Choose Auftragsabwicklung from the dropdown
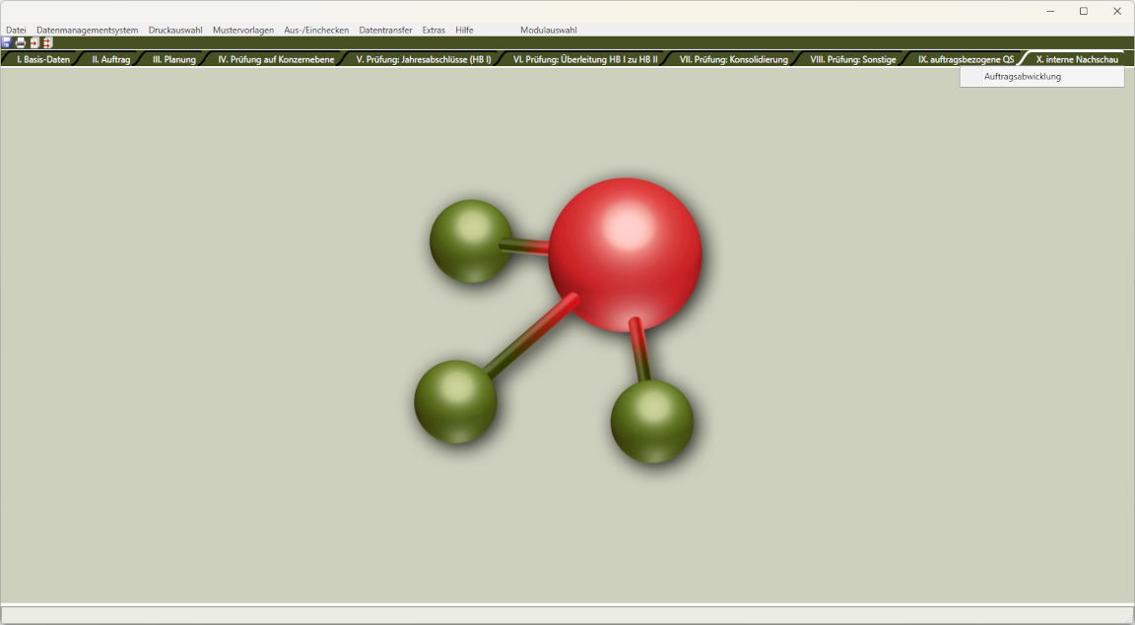The height and width of the screenshot is (625, 1135). 1023,77
